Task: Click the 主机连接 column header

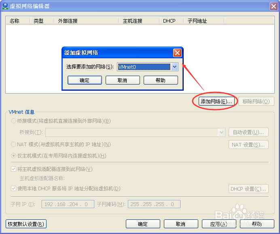Action: pyautogui.click(x=139, y=21)
